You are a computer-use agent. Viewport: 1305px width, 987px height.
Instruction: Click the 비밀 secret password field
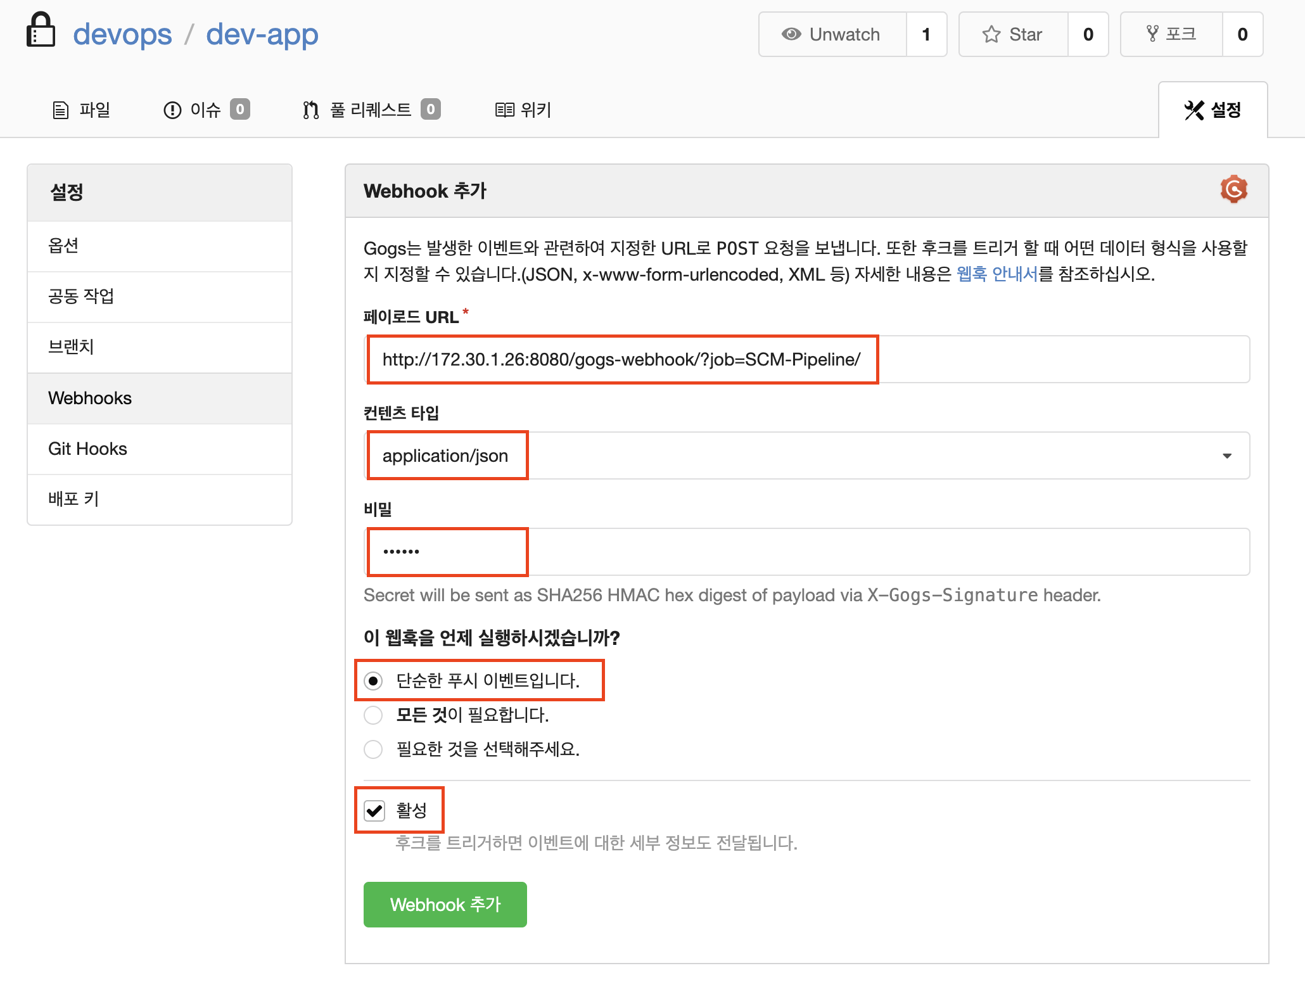coord(807,552)
